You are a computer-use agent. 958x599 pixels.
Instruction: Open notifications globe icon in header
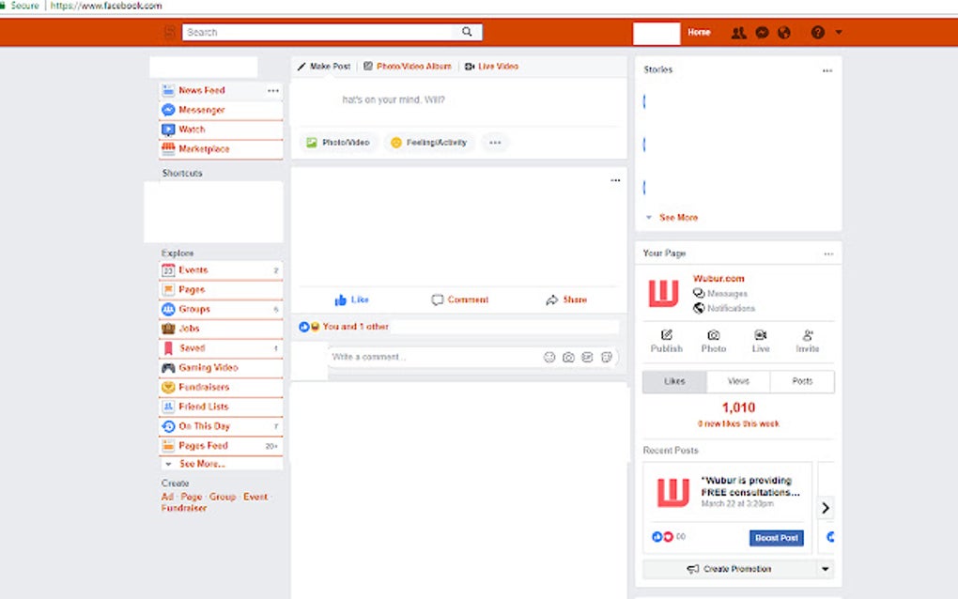pos(785,32)
